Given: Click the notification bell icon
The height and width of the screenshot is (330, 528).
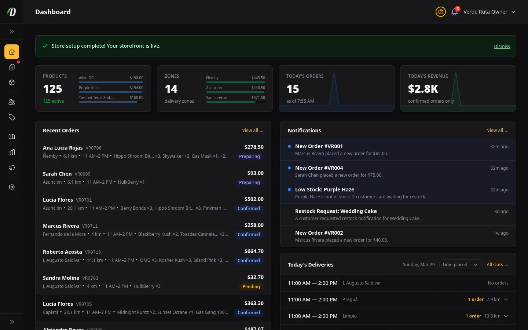Looking at the screenshot, I should [455, 12].
